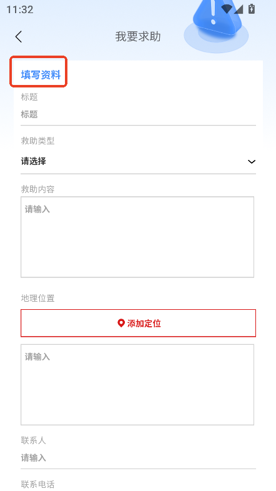
Task: Tap the 救助类型 field label
Action: click(x=38, y=141)
